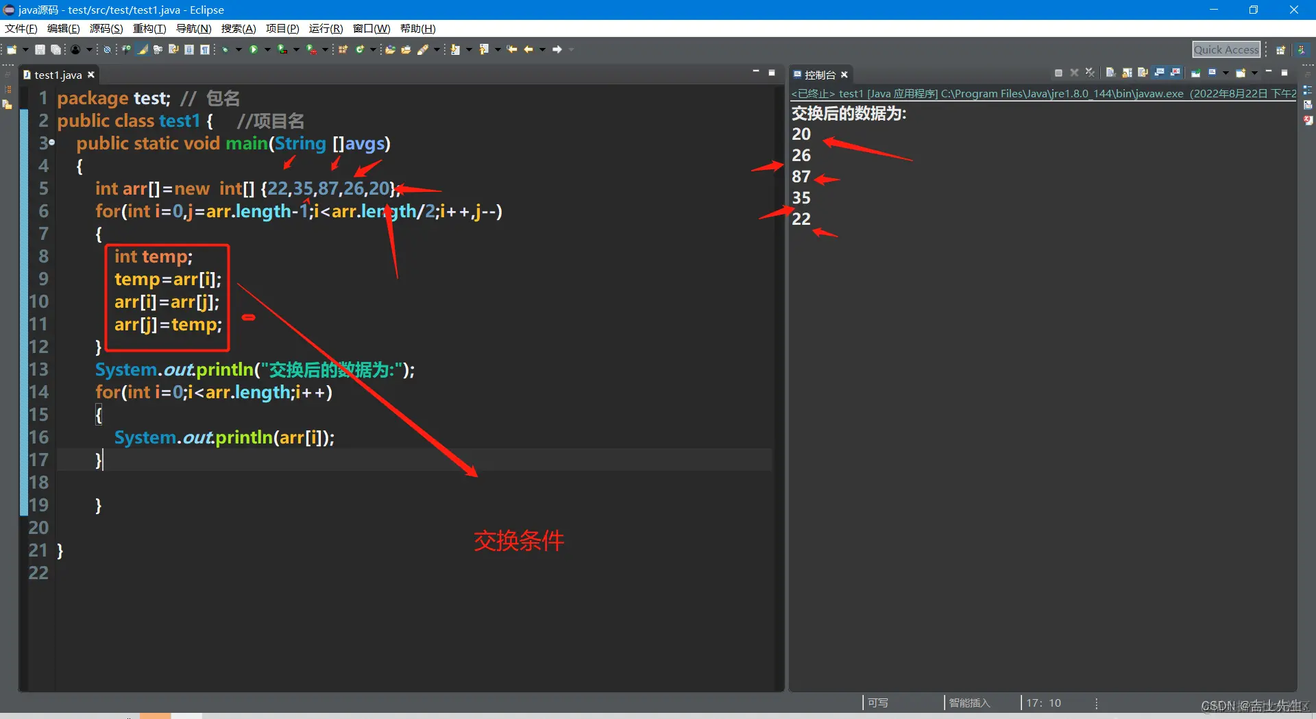1316x719 pixels.
Task: Click the 智能插入 status bar entry
Action: tap(969, 703)
